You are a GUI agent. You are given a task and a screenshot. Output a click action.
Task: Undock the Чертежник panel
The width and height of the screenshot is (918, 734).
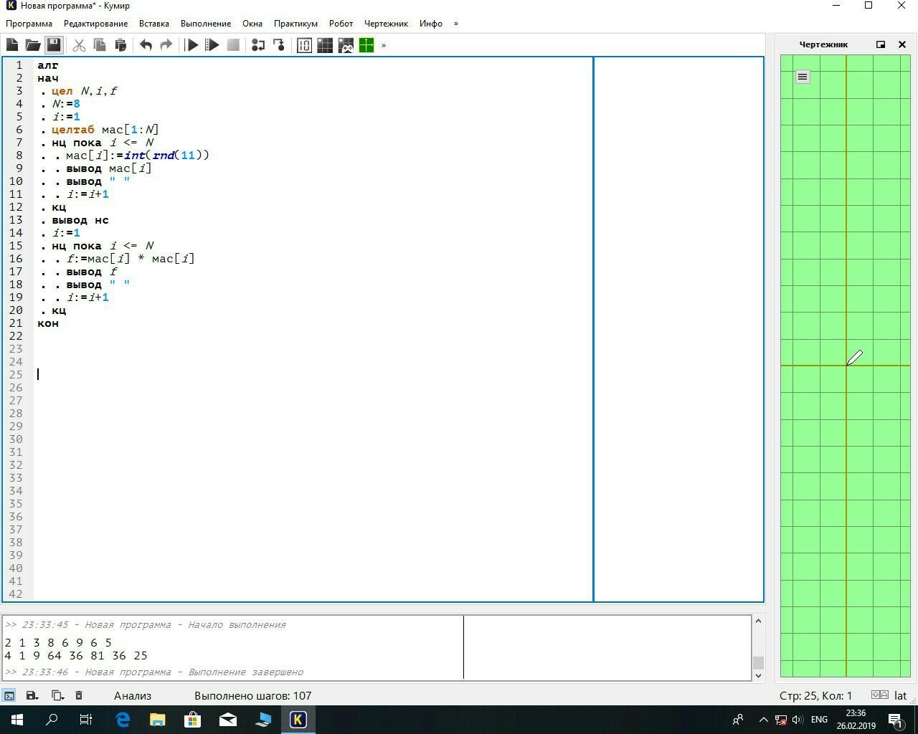tap(881, 44)
